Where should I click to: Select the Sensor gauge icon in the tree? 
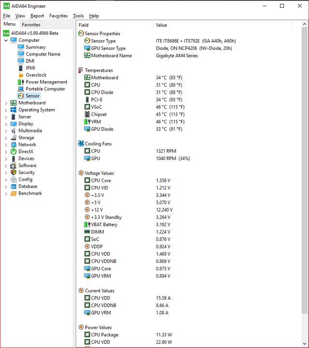click(x=21, y=96)
